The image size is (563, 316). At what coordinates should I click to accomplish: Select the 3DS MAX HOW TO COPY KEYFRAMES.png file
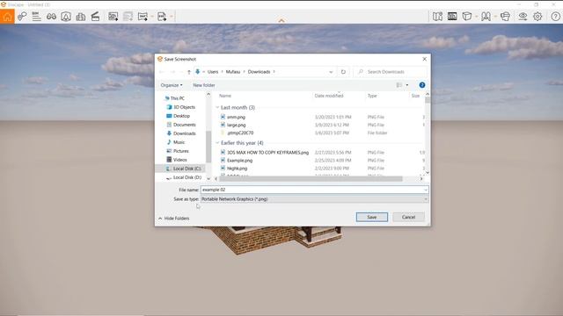click(x=264, y=153)
